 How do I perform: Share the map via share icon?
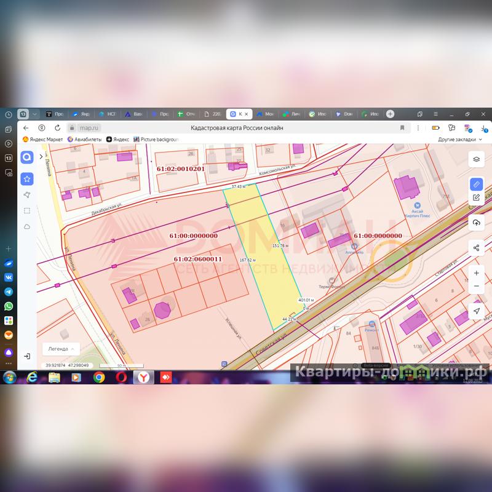click(476, 248)
